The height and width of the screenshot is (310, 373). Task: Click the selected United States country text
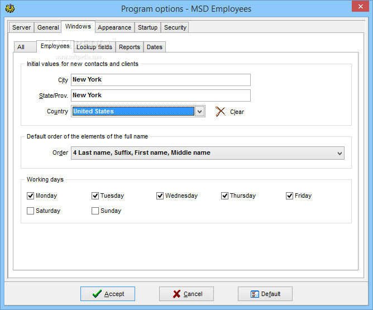93,111
